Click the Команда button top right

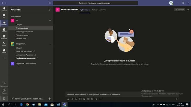click(180, 10)
